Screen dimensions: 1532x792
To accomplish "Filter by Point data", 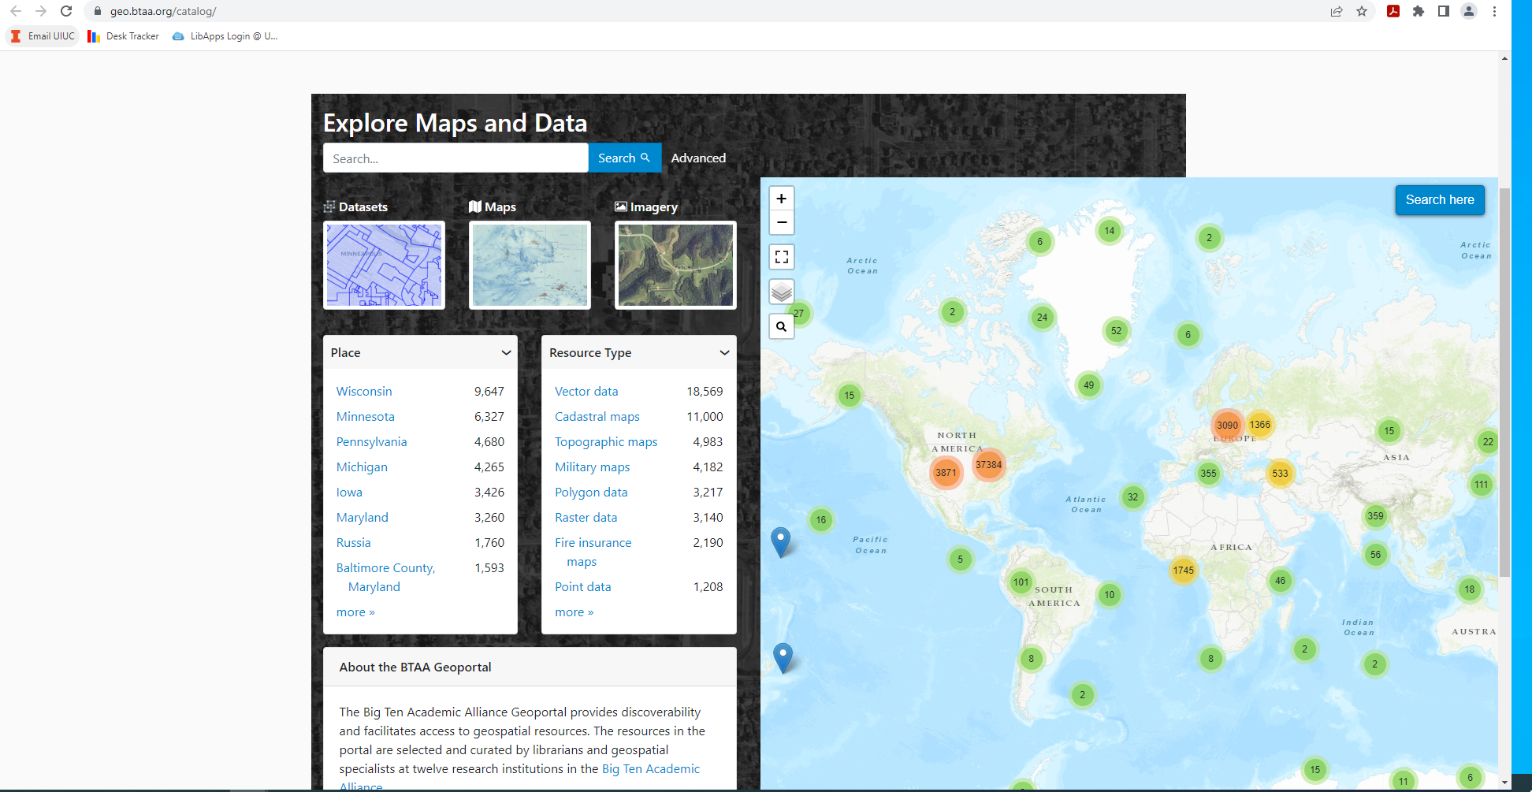I will [x=582, y=587].
